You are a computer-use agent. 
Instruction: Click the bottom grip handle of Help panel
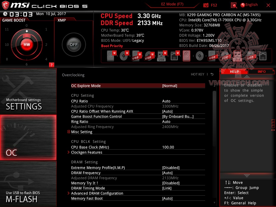247,175
